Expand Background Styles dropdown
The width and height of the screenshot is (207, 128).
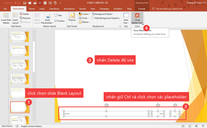tap(102, 14)
